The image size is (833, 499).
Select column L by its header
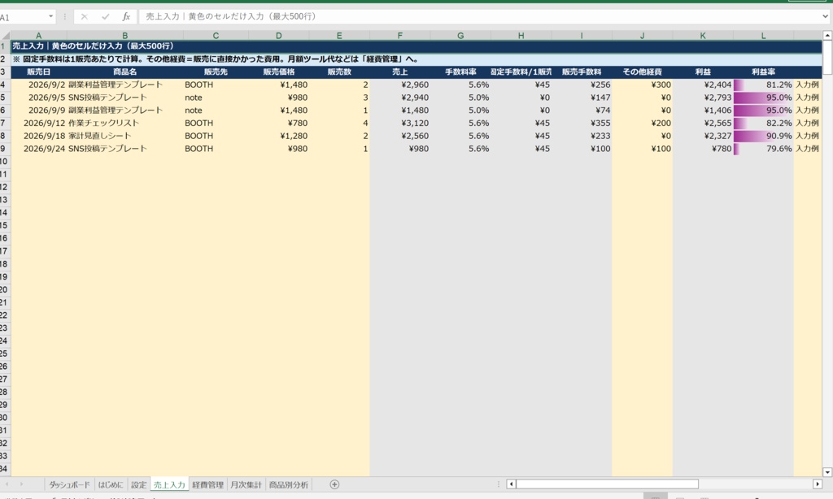click(x=763, y=36)
